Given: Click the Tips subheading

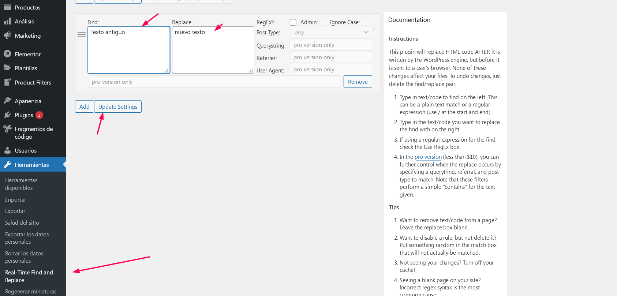Looking at the screenshot, I should click(x=394, y=207).
